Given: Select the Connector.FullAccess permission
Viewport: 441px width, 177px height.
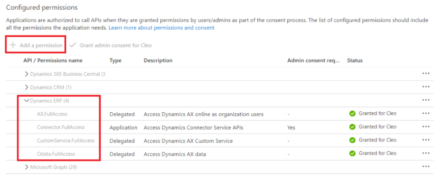Looking at the screenshot, I should 61,127.
